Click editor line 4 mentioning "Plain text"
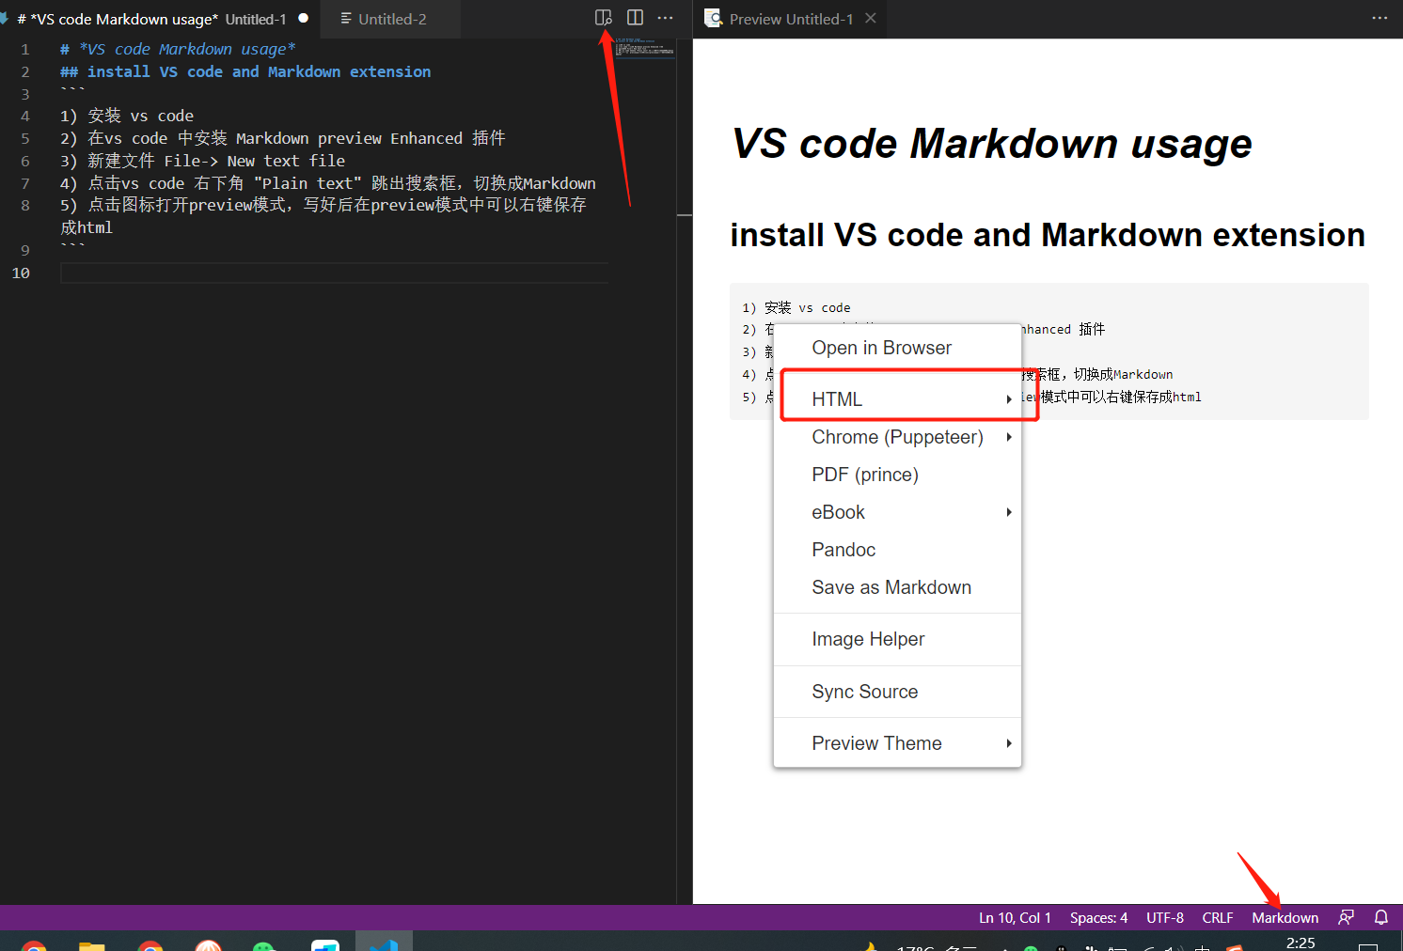This screenshot has height=951, width=1403. pos(328,183)
